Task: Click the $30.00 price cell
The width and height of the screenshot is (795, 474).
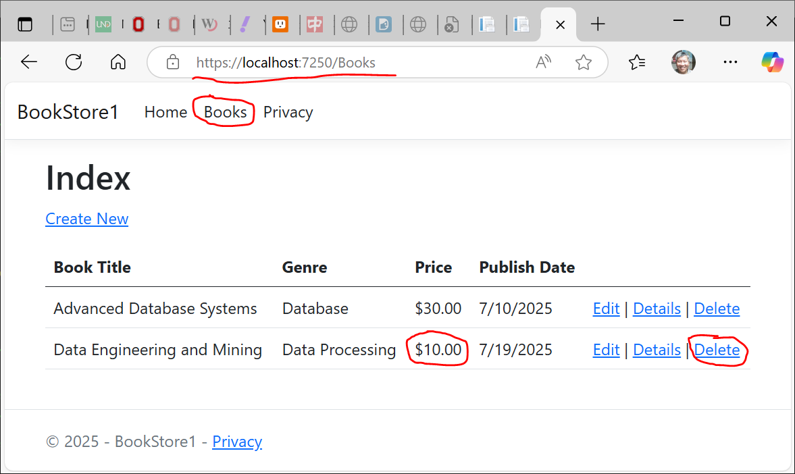Action: (438, 308)
